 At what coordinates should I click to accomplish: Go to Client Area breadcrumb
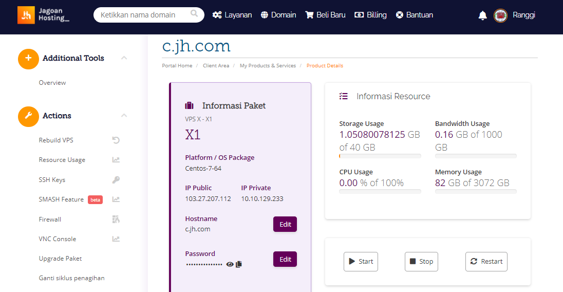pos(216,66)
